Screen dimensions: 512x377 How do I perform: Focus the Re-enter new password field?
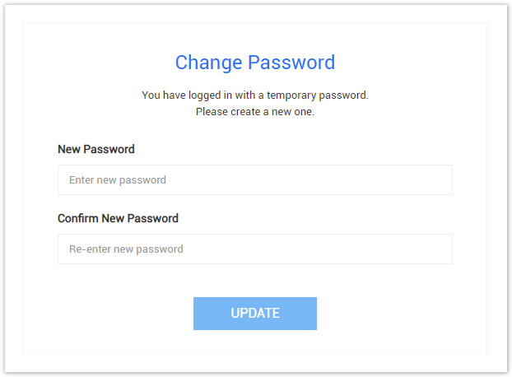[x=255, y=249]
